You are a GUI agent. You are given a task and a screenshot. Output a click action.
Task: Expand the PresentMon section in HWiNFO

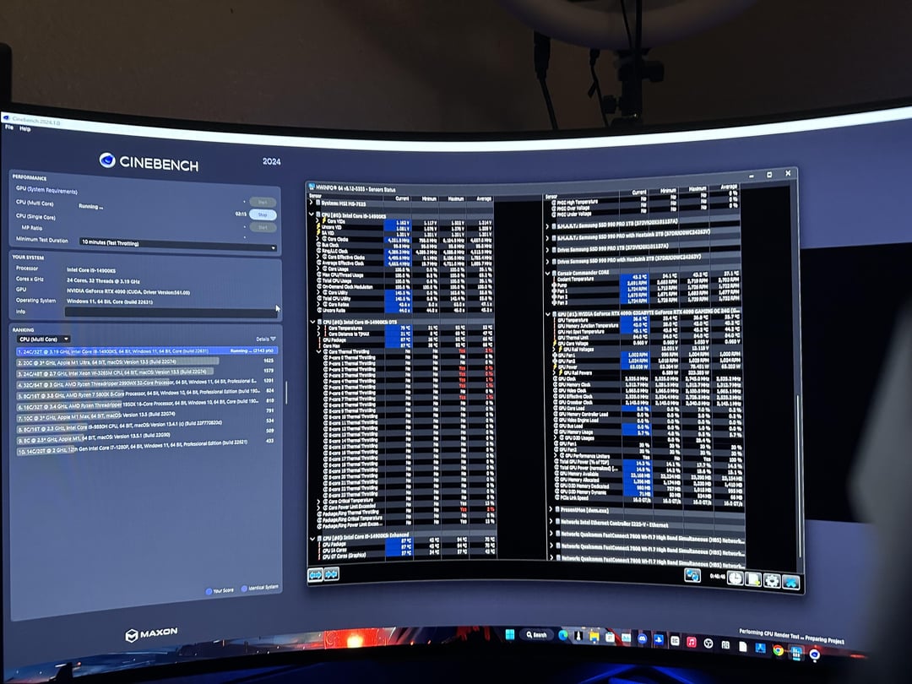coord(551,509)
